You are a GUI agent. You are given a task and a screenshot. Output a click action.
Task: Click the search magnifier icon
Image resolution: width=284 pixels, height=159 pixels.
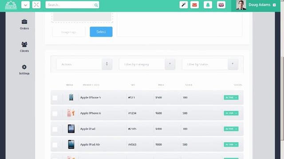[96, 5]
